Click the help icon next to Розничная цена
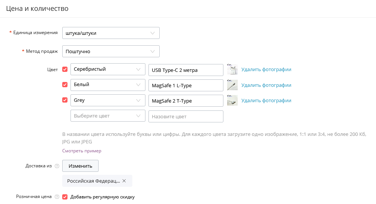 coord(57,197)
